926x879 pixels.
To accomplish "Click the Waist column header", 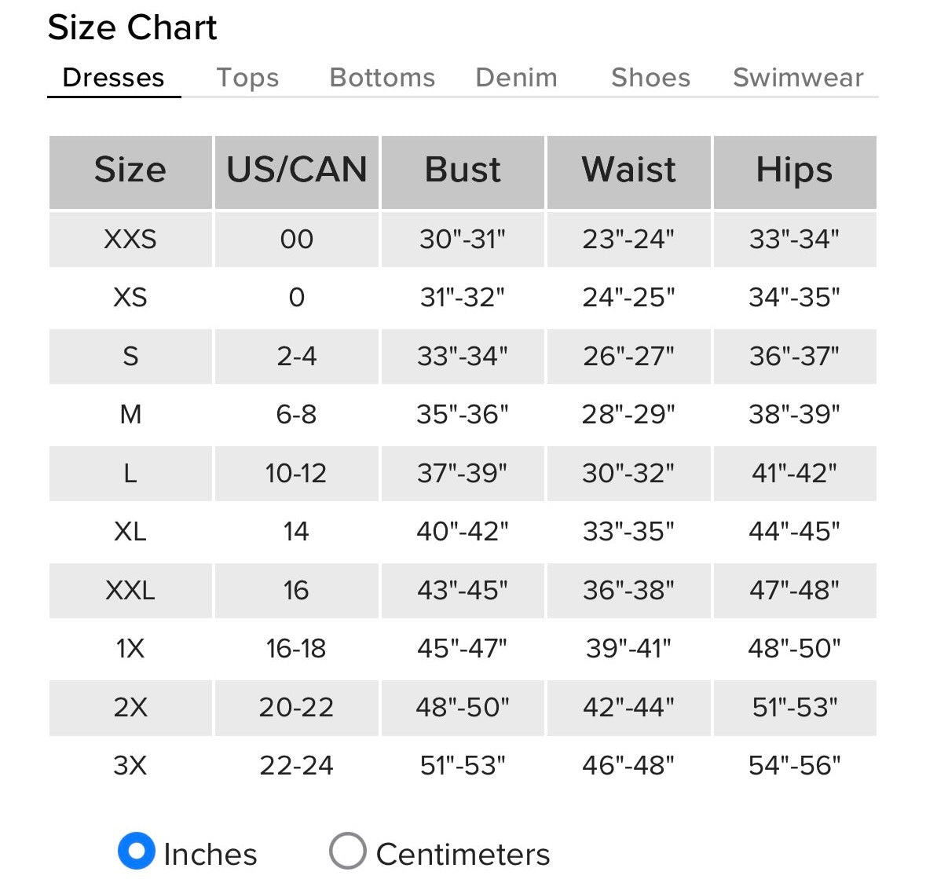I will [628, 170].
